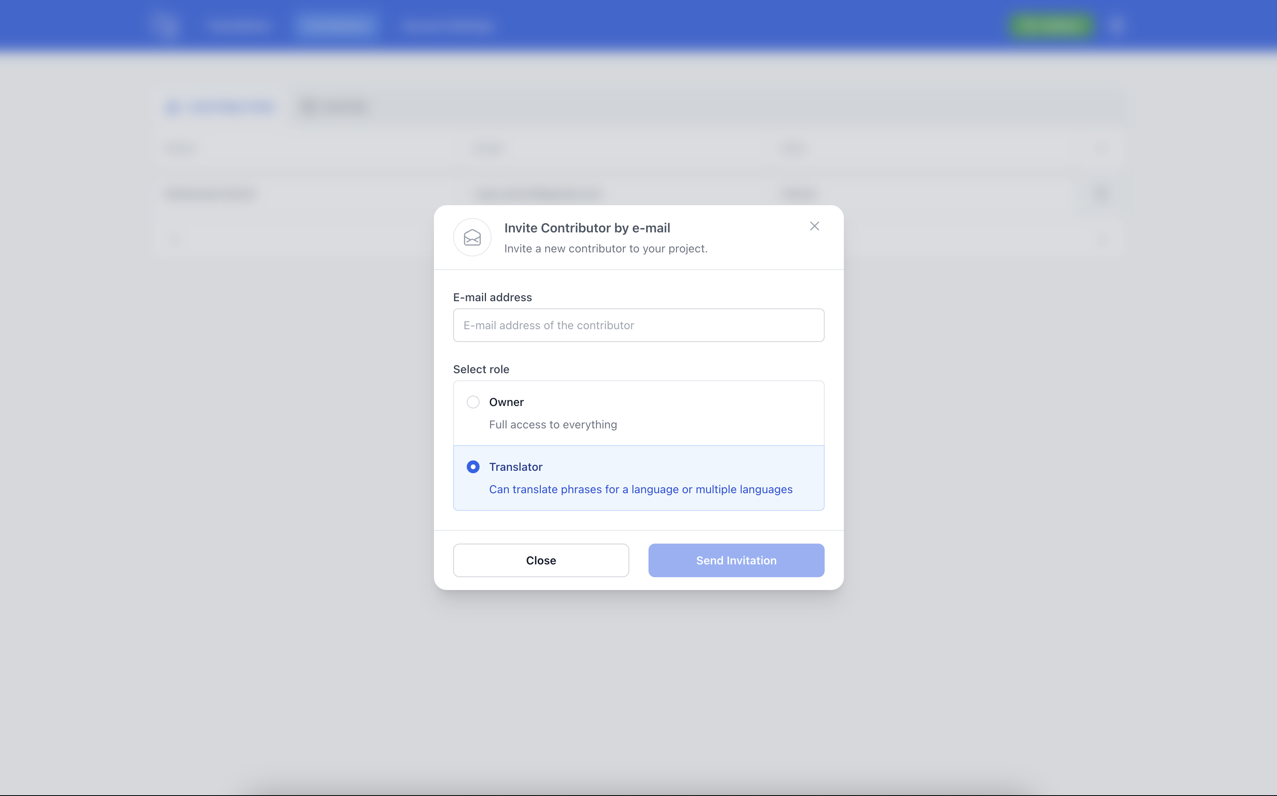Click the translator role description link
1277x796 pixels.
click(640, 489)
